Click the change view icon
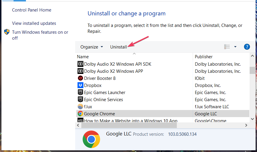 227,47
